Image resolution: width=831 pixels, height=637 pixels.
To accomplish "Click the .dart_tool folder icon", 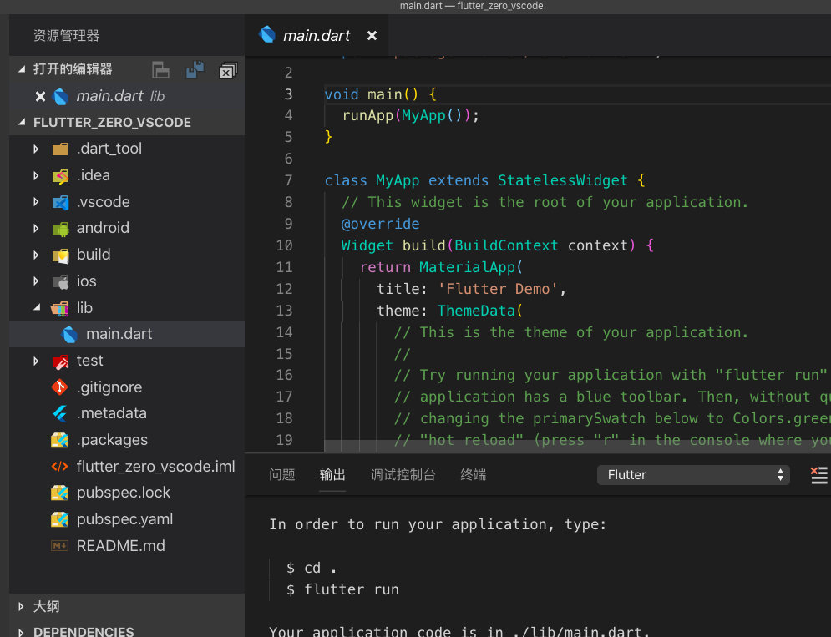I will point(60,149).
